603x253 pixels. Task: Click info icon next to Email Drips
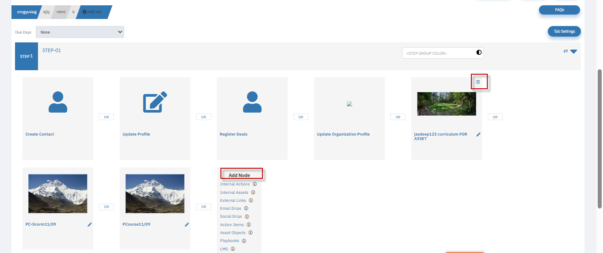click(246, 208)
